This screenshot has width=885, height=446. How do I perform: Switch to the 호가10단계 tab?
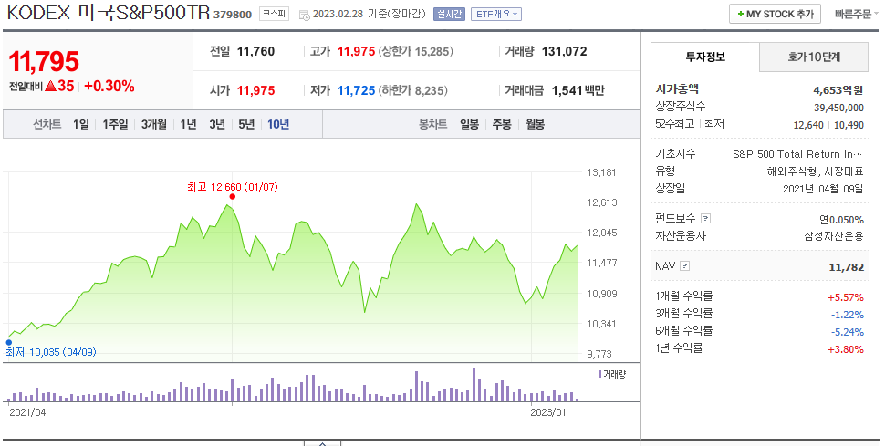814,57
